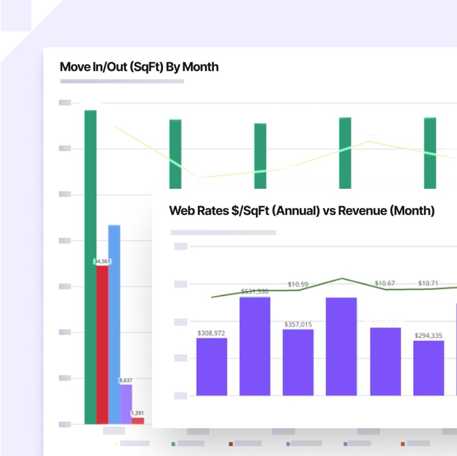Toggle the dark red legend swatch
This screenshot has height=456, width=457.
[231, 444]
